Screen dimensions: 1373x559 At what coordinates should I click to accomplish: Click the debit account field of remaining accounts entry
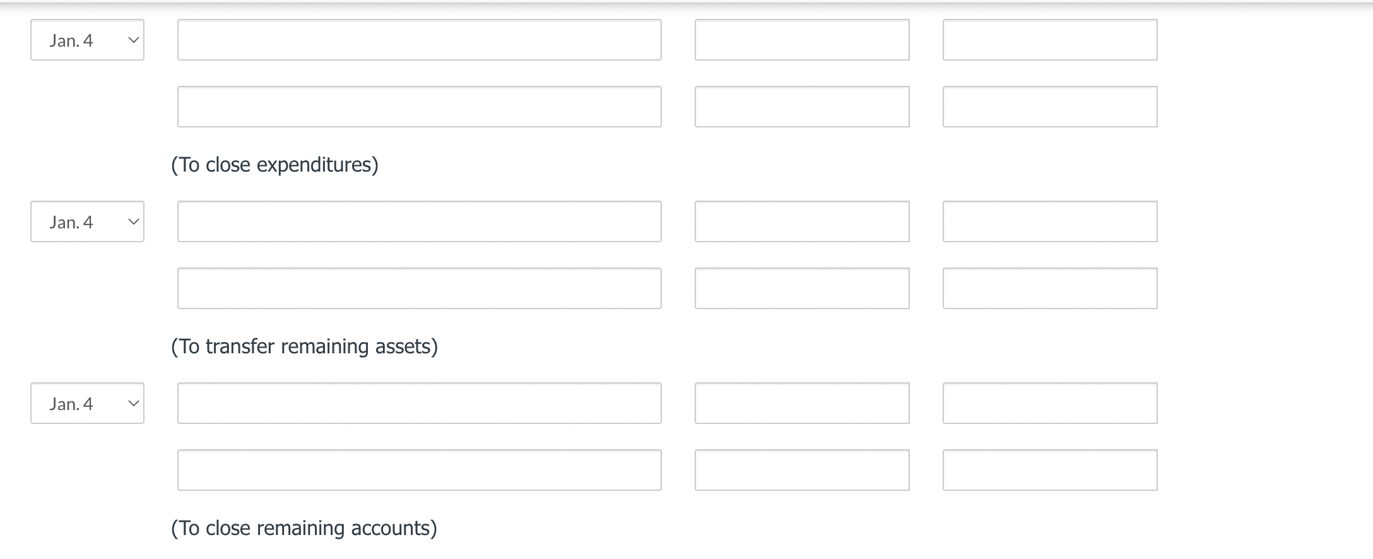coord(418,403)
